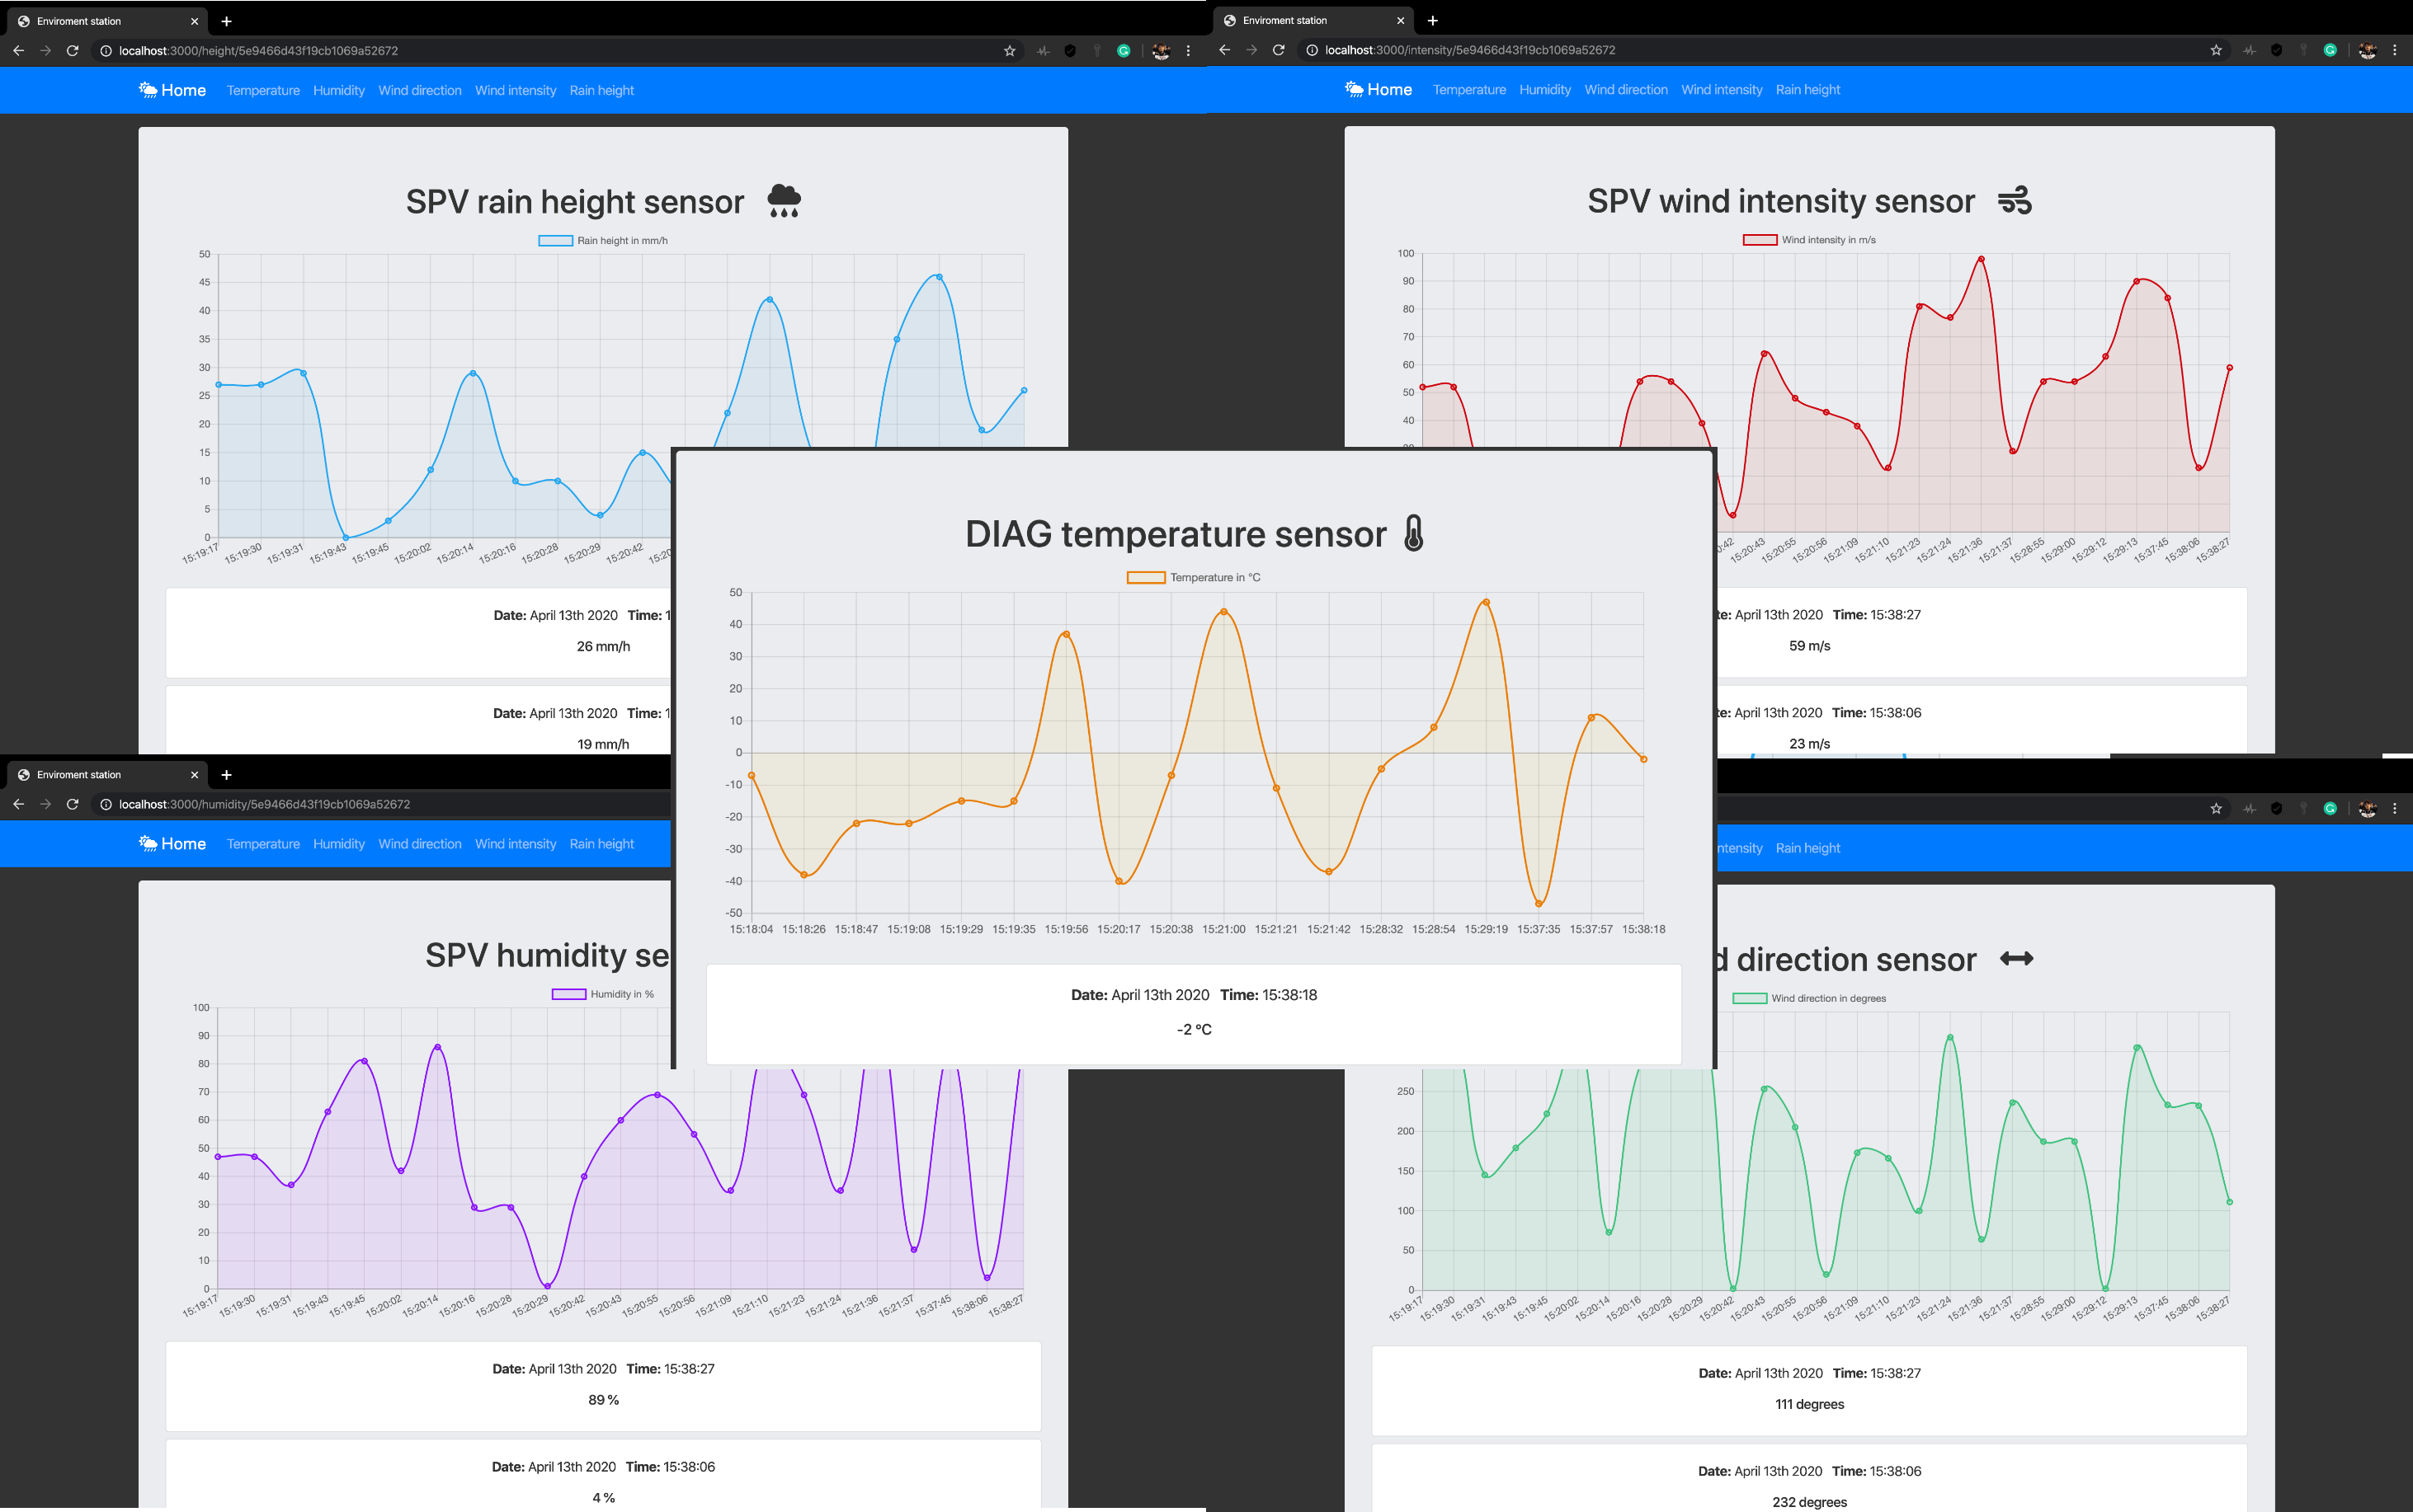2413x1512 pixels.
Task: Open Humidity page in wind intensity window
Action: click(1546, 89)
